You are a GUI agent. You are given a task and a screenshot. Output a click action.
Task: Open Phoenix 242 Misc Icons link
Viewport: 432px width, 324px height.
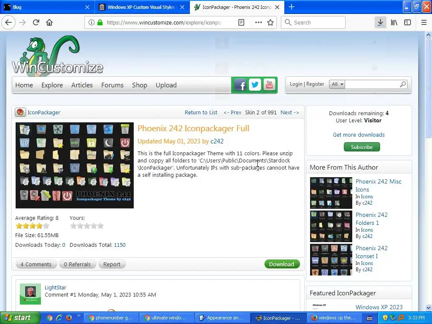378,186
